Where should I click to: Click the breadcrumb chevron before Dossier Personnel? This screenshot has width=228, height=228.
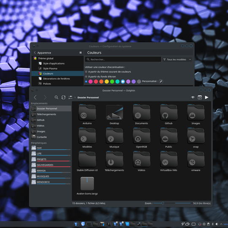click(75, 97)
